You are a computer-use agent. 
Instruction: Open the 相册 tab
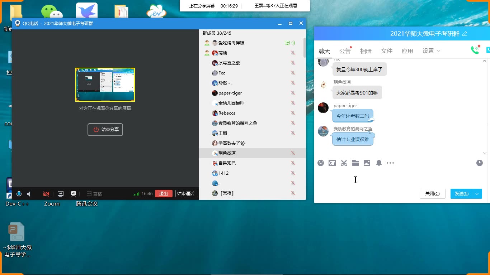366,51
